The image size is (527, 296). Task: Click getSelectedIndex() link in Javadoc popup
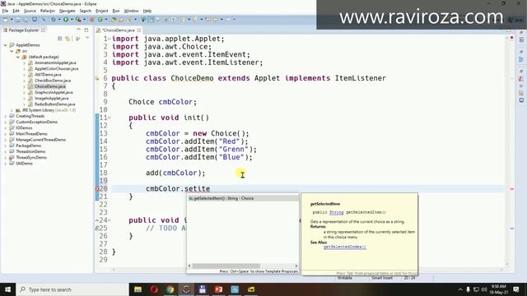(x=344, y=247)
